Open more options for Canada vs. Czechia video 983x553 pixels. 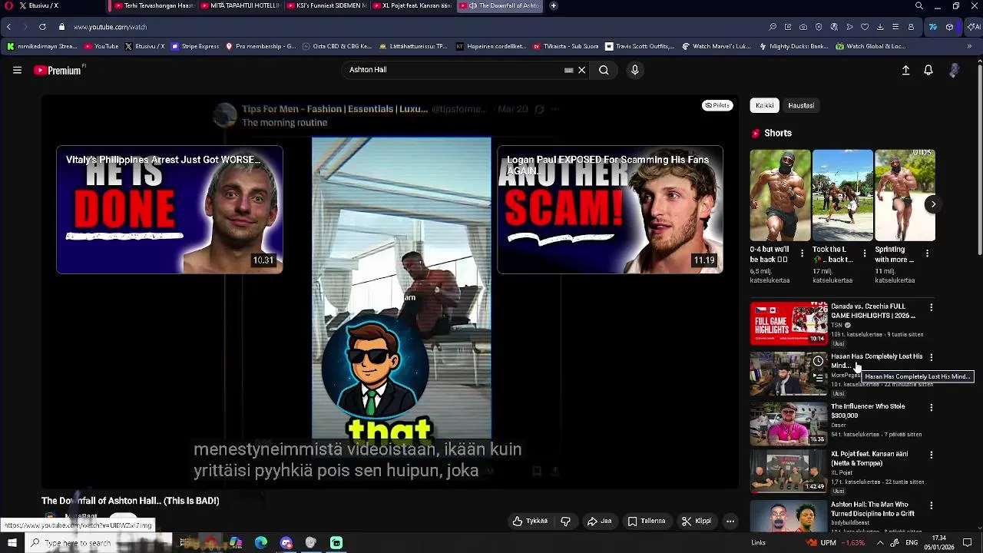932,307
